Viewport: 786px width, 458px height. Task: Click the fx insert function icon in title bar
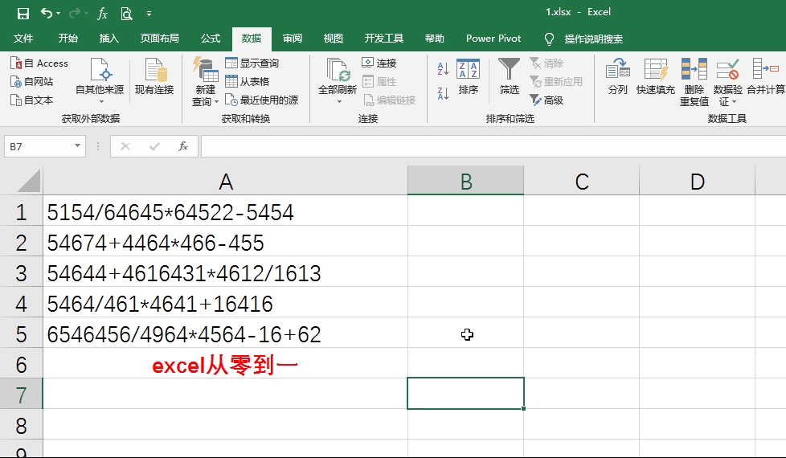point(102,14)
